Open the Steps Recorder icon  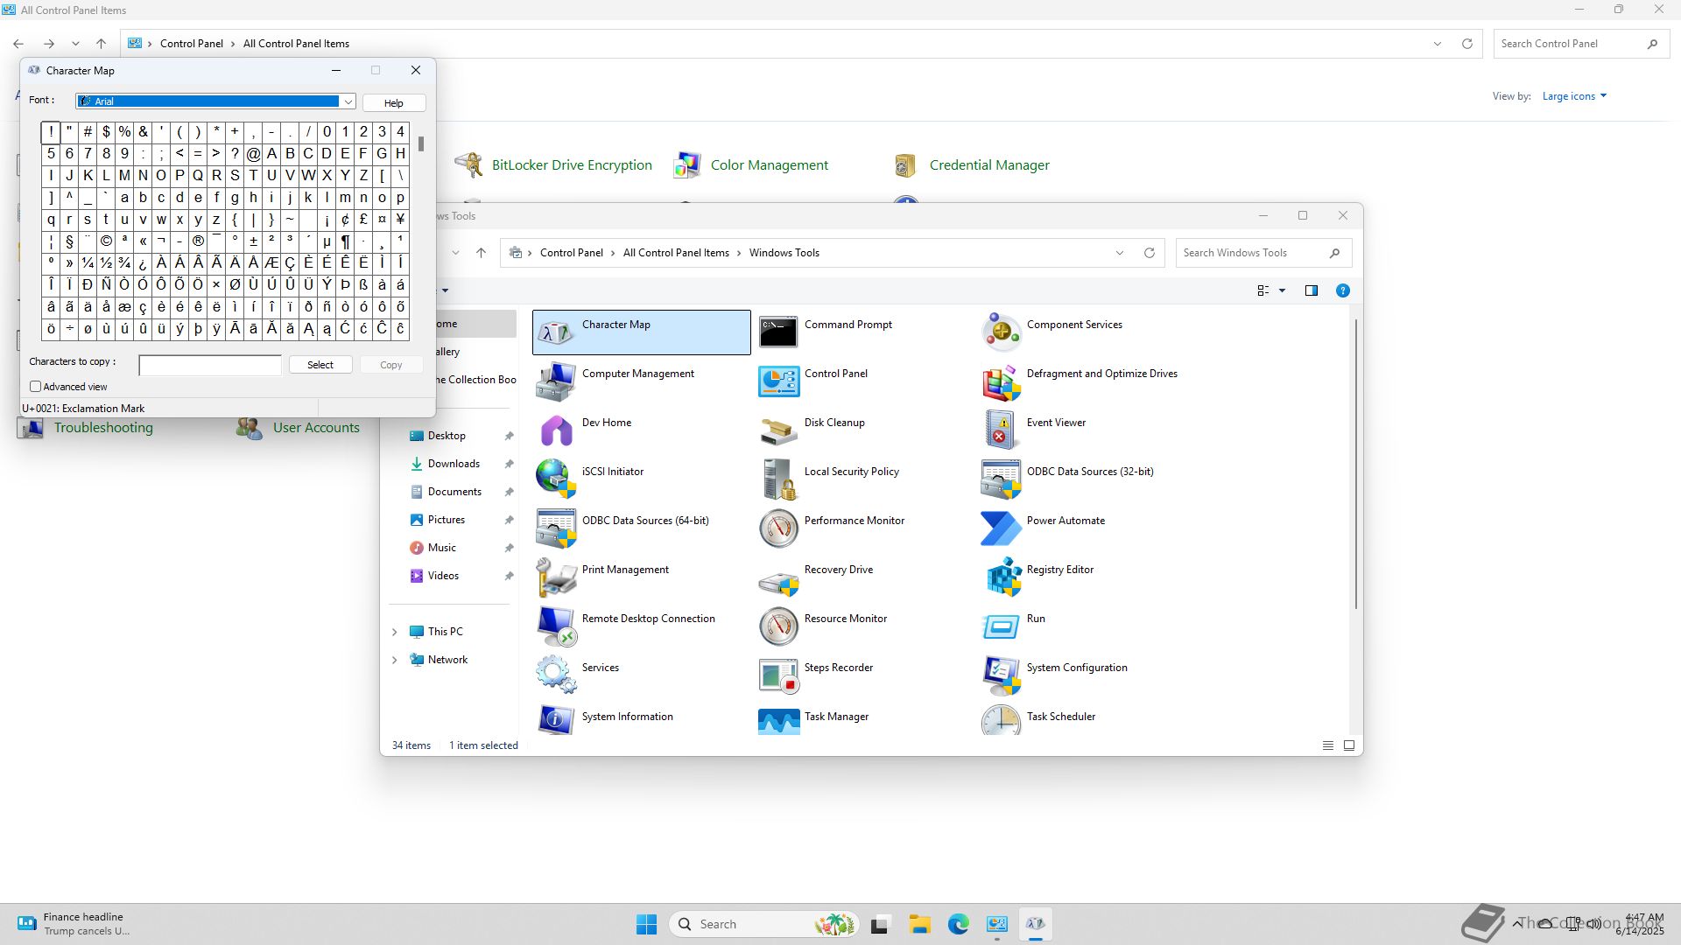[x=778, y=675]
